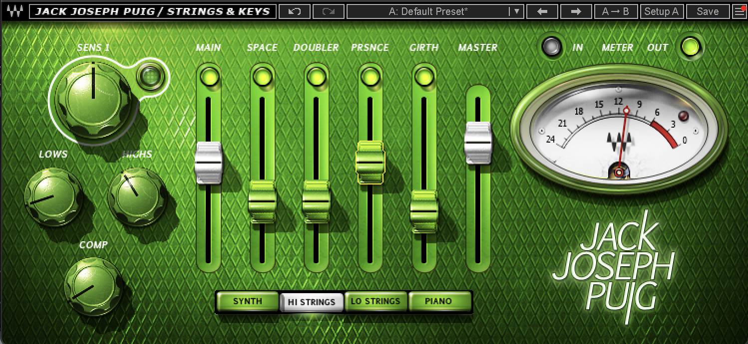Click the Save button
The width and height of the screenshot is (748, 344).
pos(707,11)
